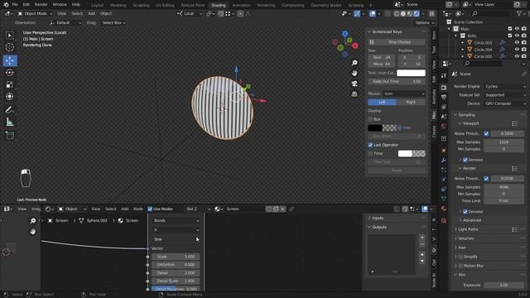Viewport: 530px width, 298px height.
Task: Activate the Scale tool
Action: click(x=10, y=84)
